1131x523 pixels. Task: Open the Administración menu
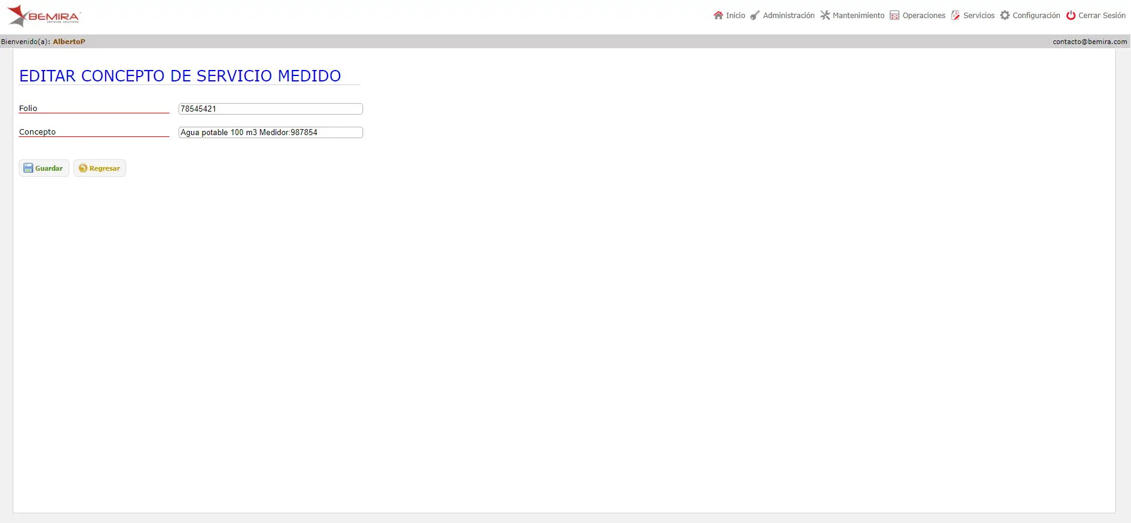pos(782,16)
